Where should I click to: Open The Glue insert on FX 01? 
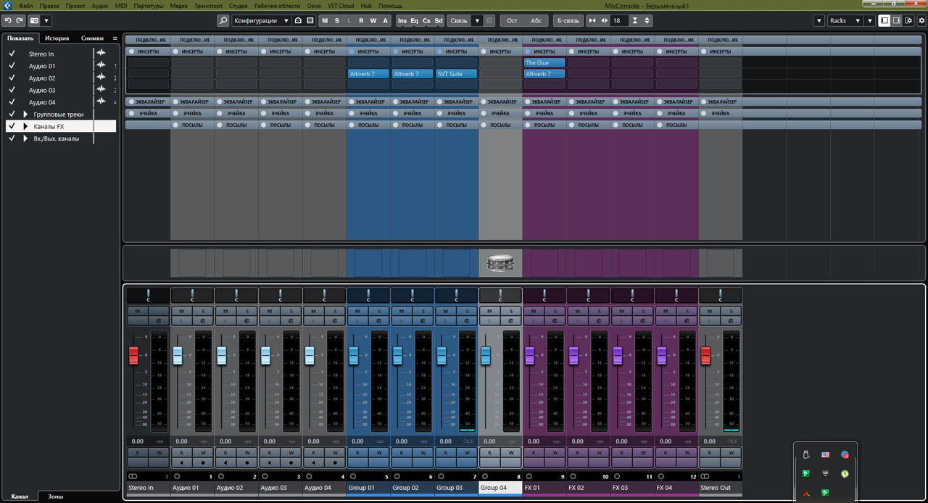coord(544,63)
